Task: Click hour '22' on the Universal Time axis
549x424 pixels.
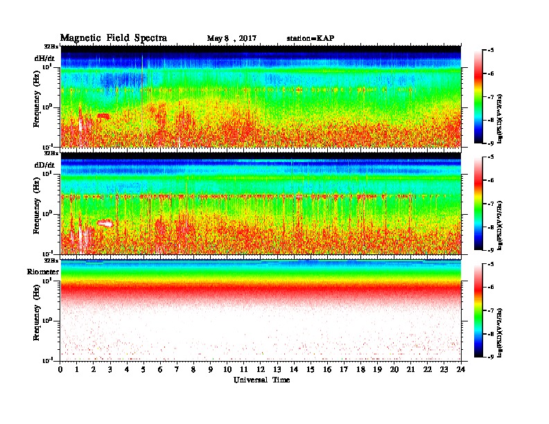Action: point(428,369)
